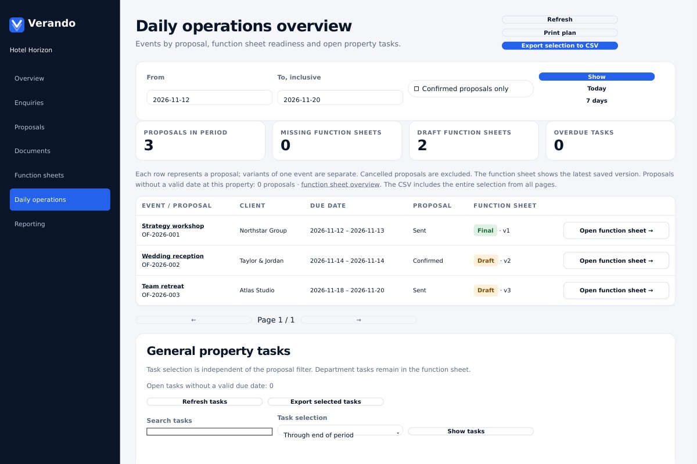Click the Verando logo icon
Viewport: 697px width, 464px height.
tap(17, 24)
